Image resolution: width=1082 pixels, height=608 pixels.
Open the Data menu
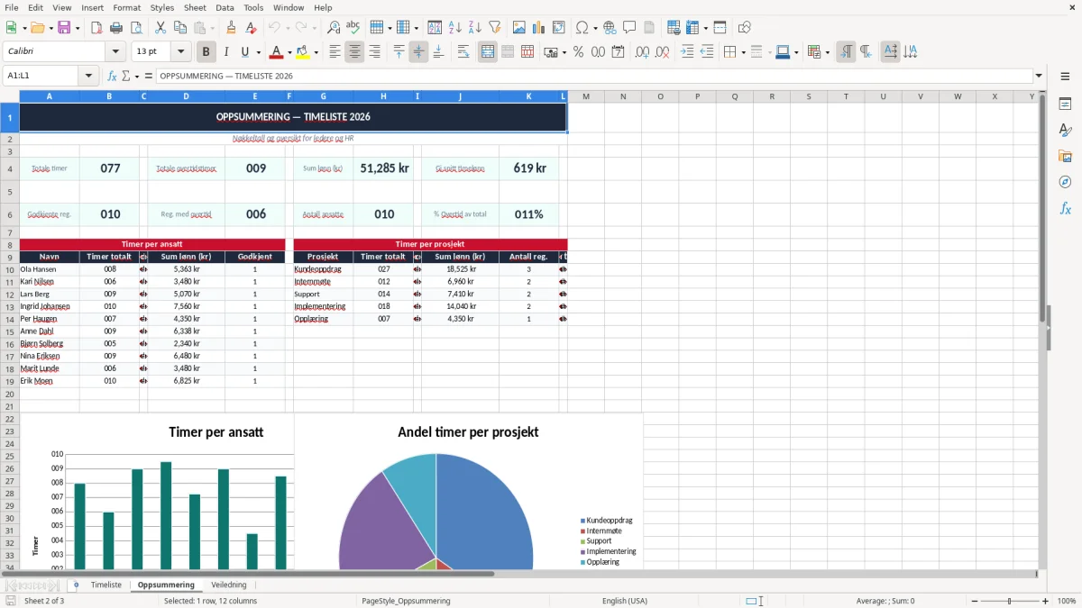225,7
